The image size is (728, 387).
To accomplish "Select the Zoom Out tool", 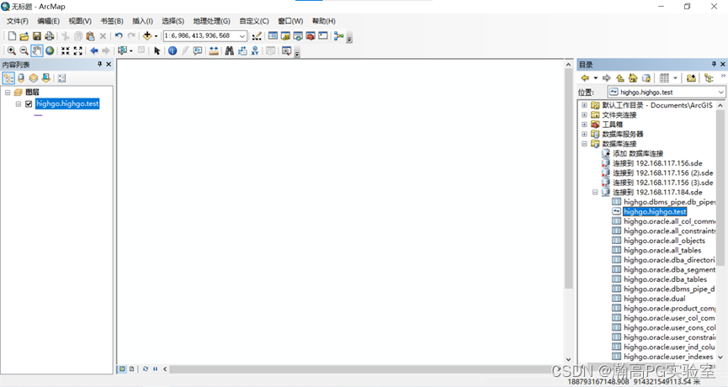I will [24, 50].
